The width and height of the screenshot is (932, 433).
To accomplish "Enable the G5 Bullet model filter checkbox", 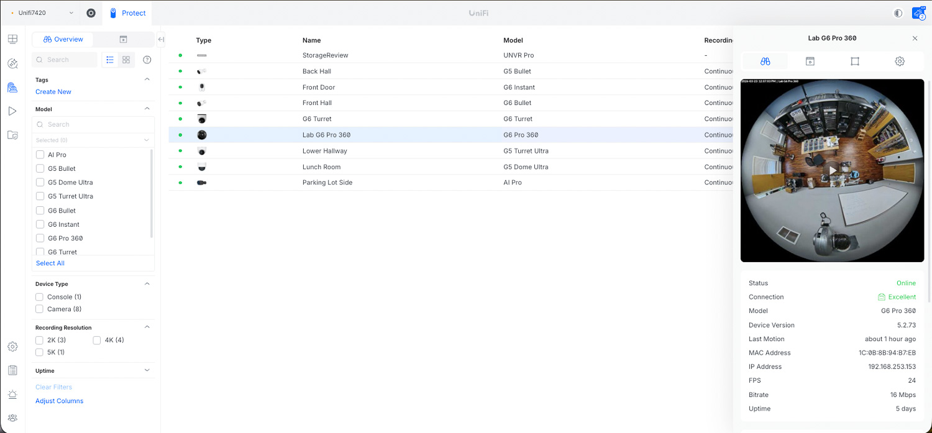I will (x=39, y=168).
